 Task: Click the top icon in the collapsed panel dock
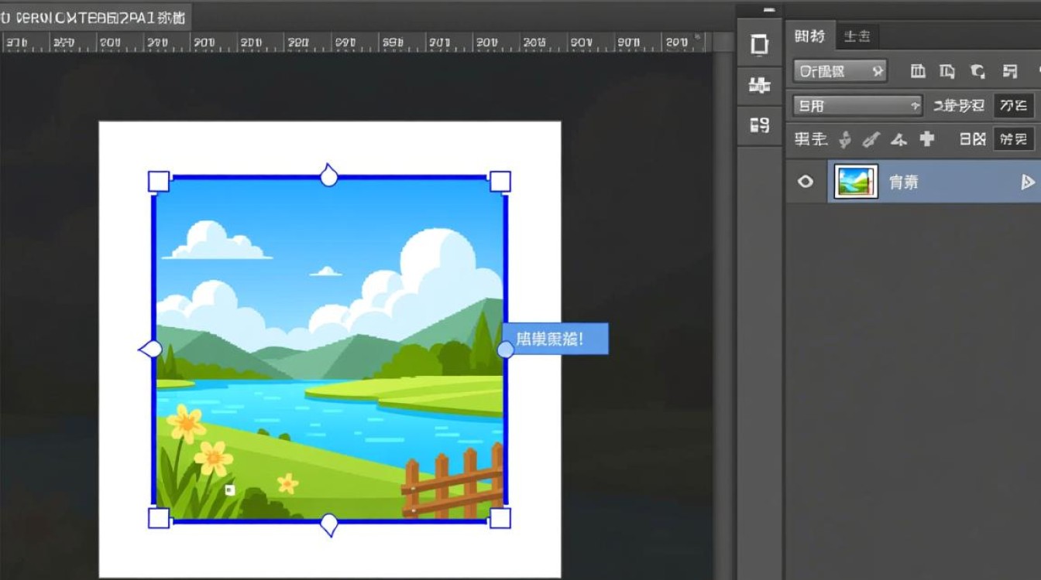[760, 45]
